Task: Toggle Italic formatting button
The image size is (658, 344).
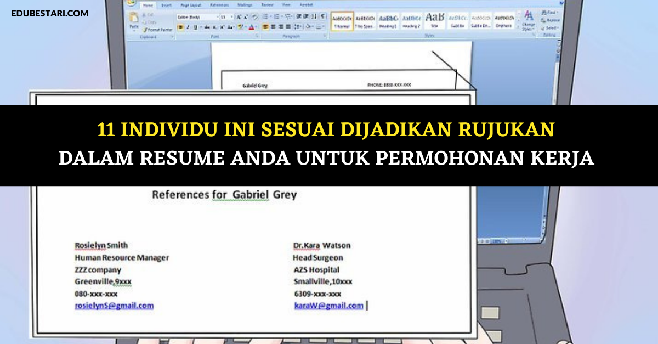Action: 188,27
